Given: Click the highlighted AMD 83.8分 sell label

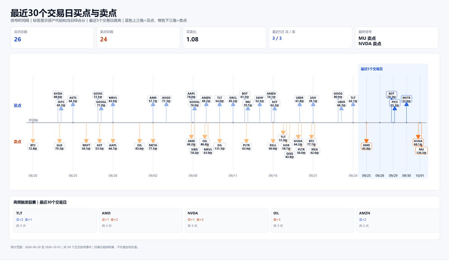Looking at the screenshot, I should click(366, 146).
